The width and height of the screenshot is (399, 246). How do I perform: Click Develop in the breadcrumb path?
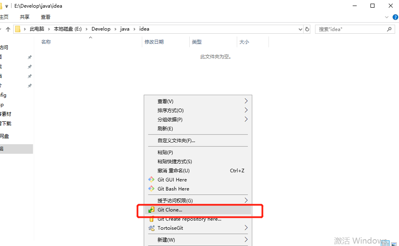coord(101,29)
